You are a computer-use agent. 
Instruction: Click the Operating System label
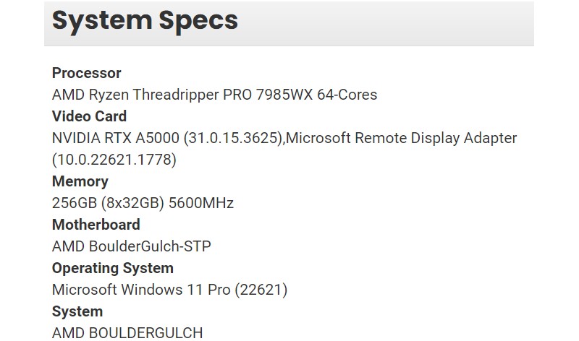pos(112,268)
